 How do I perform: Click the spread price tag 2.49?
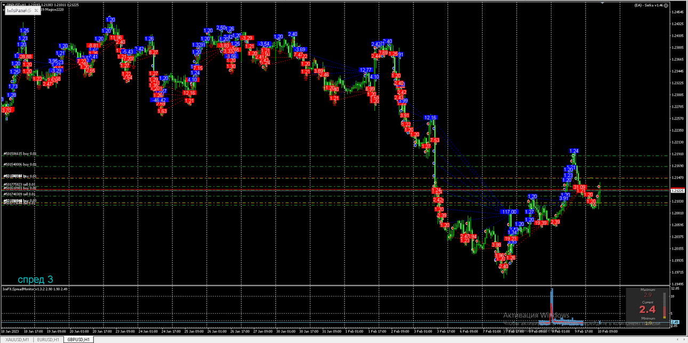tap(675, 322)
